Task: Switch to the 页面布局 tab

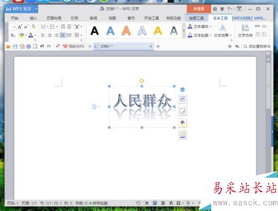Action: (x=54, y=18)
